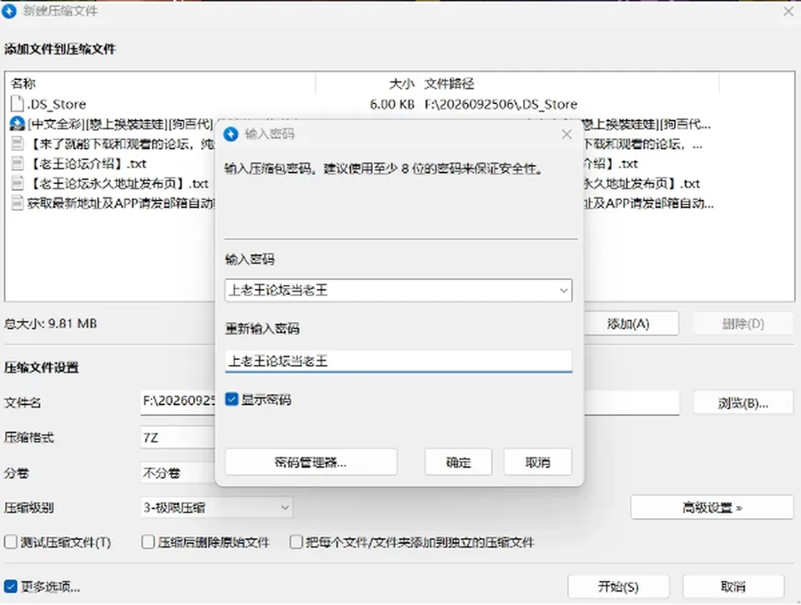Click the 总大小: 9.81 MB label
The width and height of the screenshot is (801, 605).
pos(51,323)
